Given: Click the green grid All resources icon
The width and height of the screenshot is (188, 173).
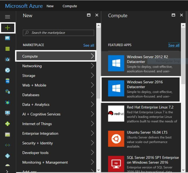Looking at the screenshot, I should coord(8,49).
